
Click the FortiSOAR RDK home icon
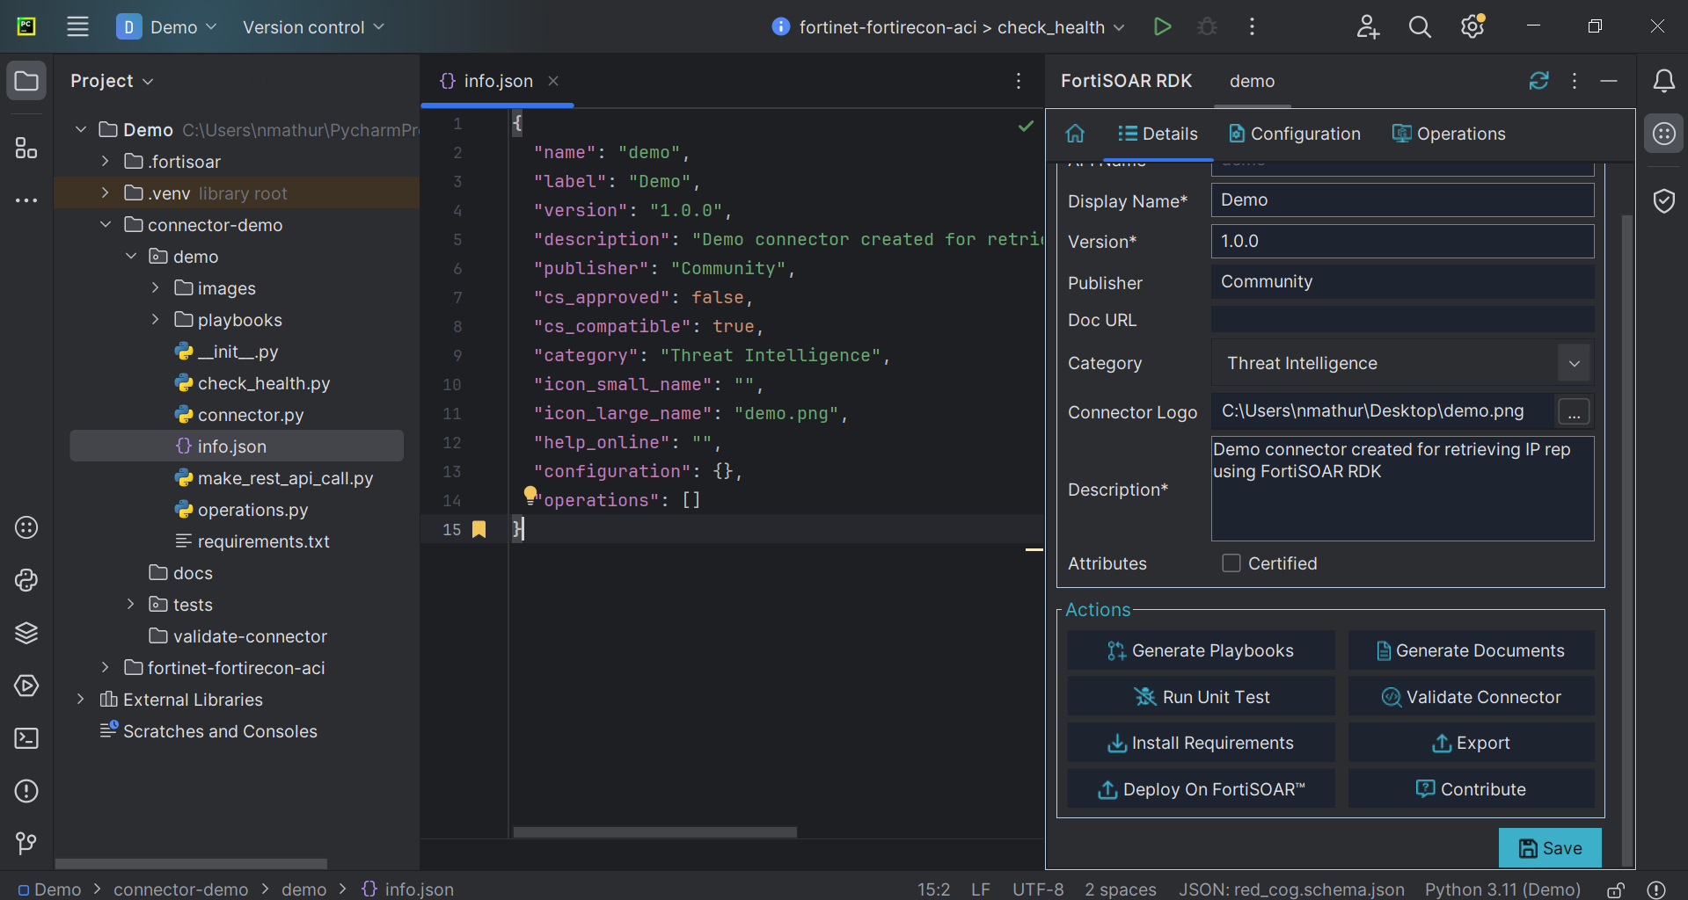click(x=1075, y=134)
